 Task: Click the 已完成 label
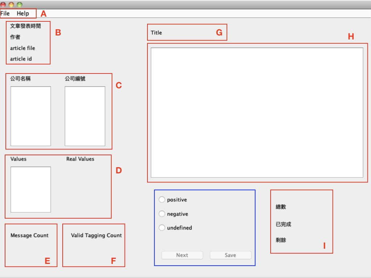tap(283, 224)
